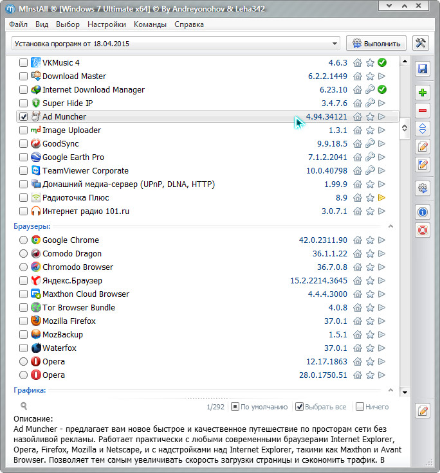
Task: Click the green plus add icon
Action: pyautogui.click(x=422, y=93)
